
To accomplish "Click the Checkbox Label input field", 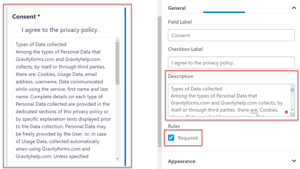I will tap(231, 62).
